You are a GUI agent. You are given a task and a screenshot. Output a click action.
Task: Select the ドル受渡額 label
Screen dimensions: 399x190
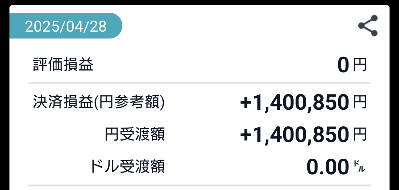127,167
